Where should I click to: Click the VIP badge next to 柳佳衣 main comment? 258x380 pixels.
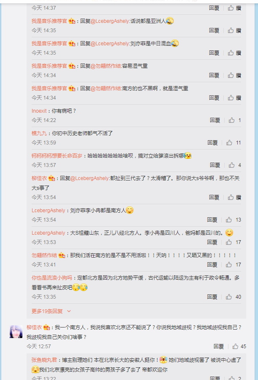[x=46, y=327]
